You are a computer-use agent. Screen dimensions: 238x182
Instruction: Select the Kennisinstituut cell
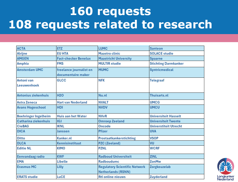tap(77, 143)
